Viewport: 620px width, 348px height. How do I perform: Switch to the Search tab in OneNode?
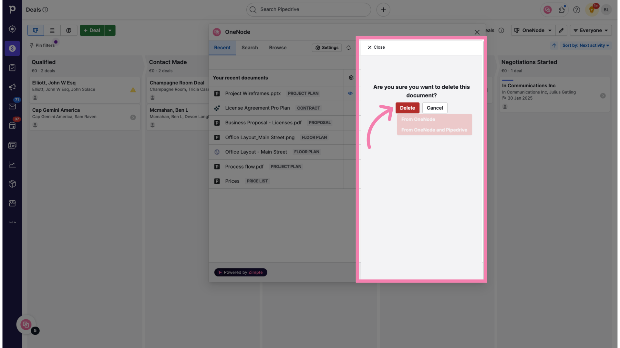click(250, 48)
